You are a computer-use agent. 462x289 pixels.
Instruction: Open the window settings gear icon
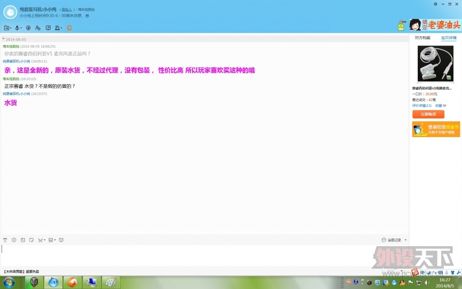[x=435, y=4]
